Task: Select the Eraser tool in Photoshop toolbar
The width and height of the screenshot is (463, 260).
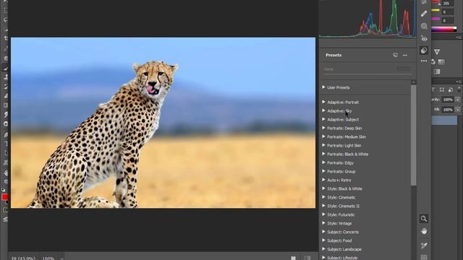Action: pos(5,96)
